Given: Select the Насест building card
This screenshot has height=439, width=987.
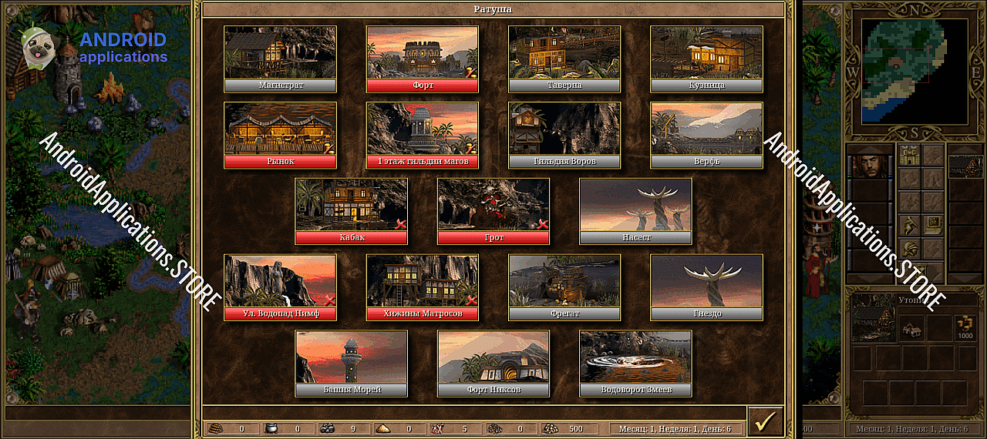Looking at the screenshot, I should (x=635, y=211).
